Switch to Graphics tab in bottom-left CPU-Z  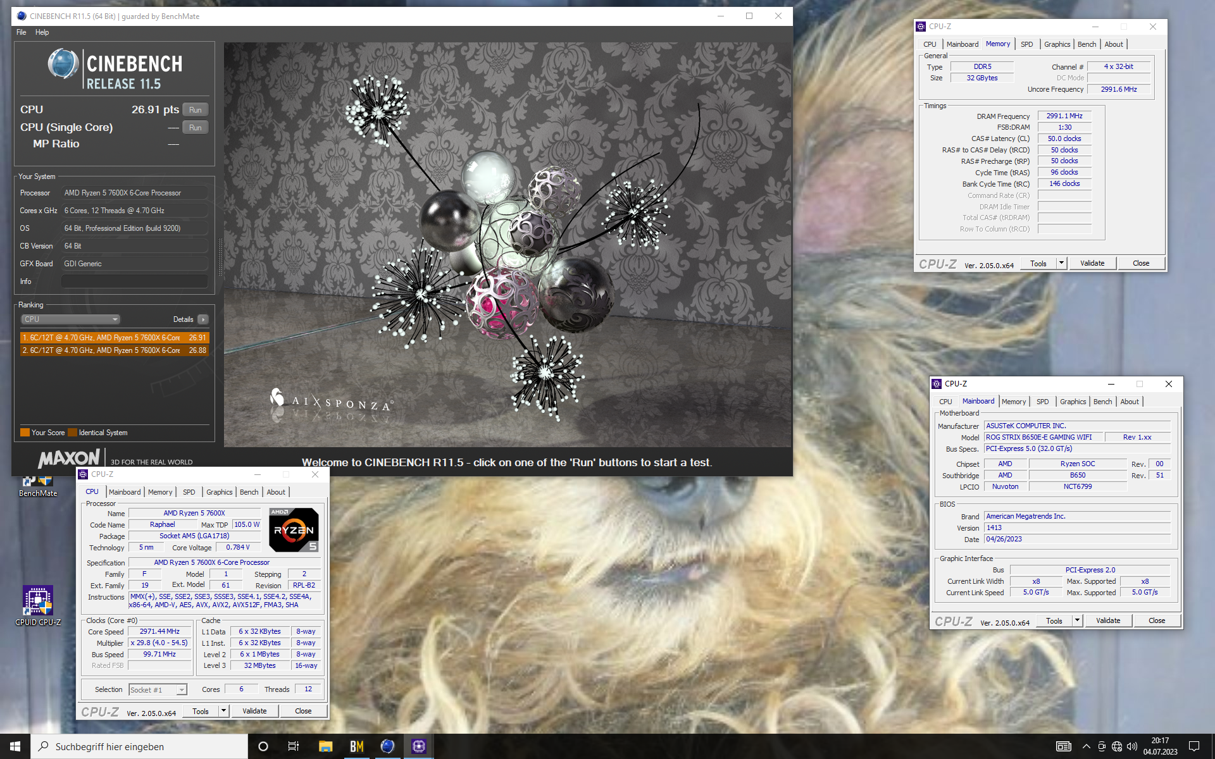point(220,492)
